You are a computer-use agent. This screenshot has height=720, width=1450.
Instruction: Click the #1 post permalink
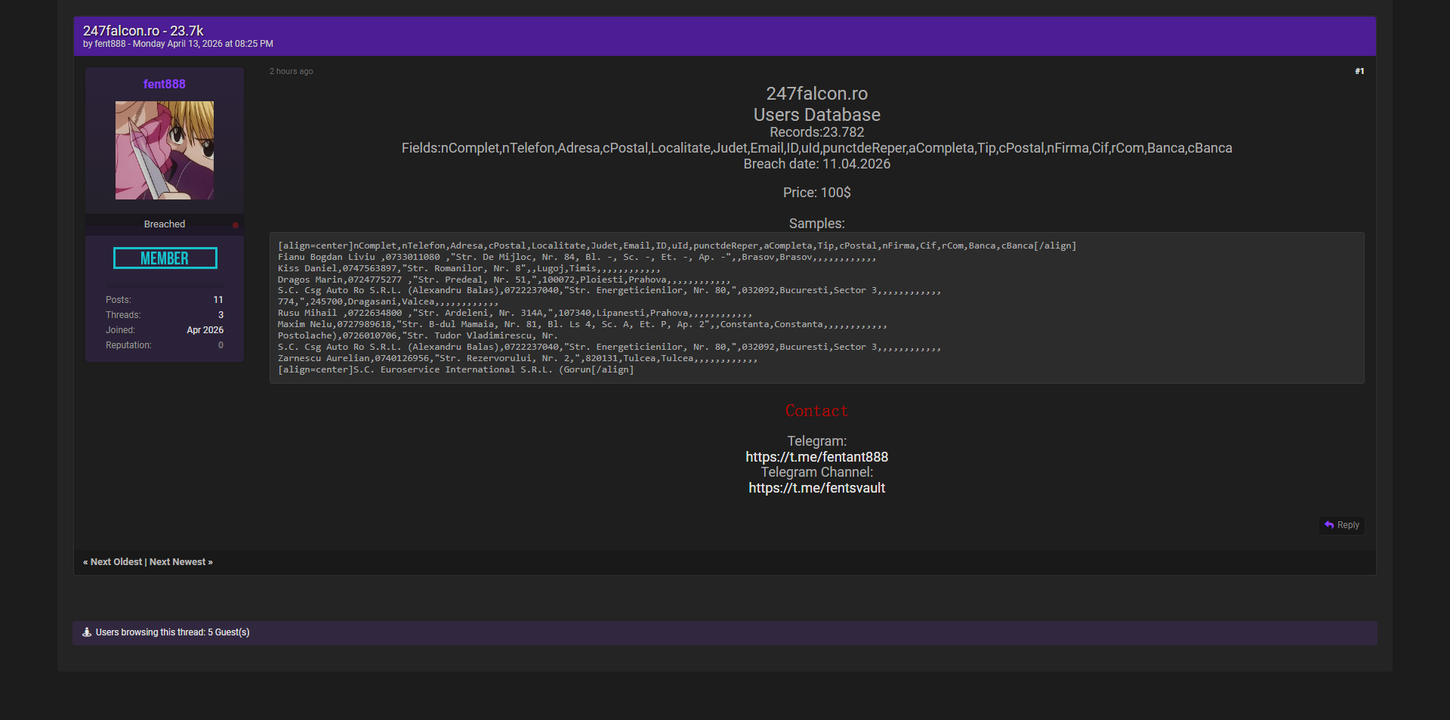pyautogui.click(x=1359, y=72)
